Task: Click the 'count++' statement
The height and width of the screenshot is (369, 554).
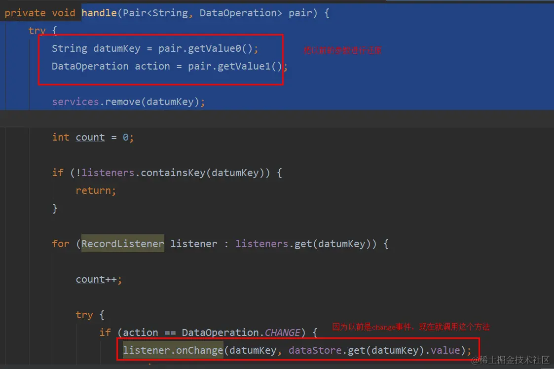Action: click(x=99, y=279)
